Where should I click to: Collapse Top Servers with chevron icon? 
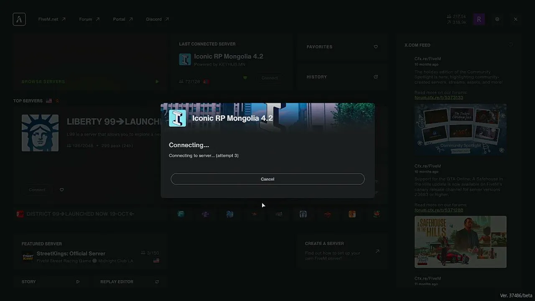pyautogui.click(x=57, y=101)
